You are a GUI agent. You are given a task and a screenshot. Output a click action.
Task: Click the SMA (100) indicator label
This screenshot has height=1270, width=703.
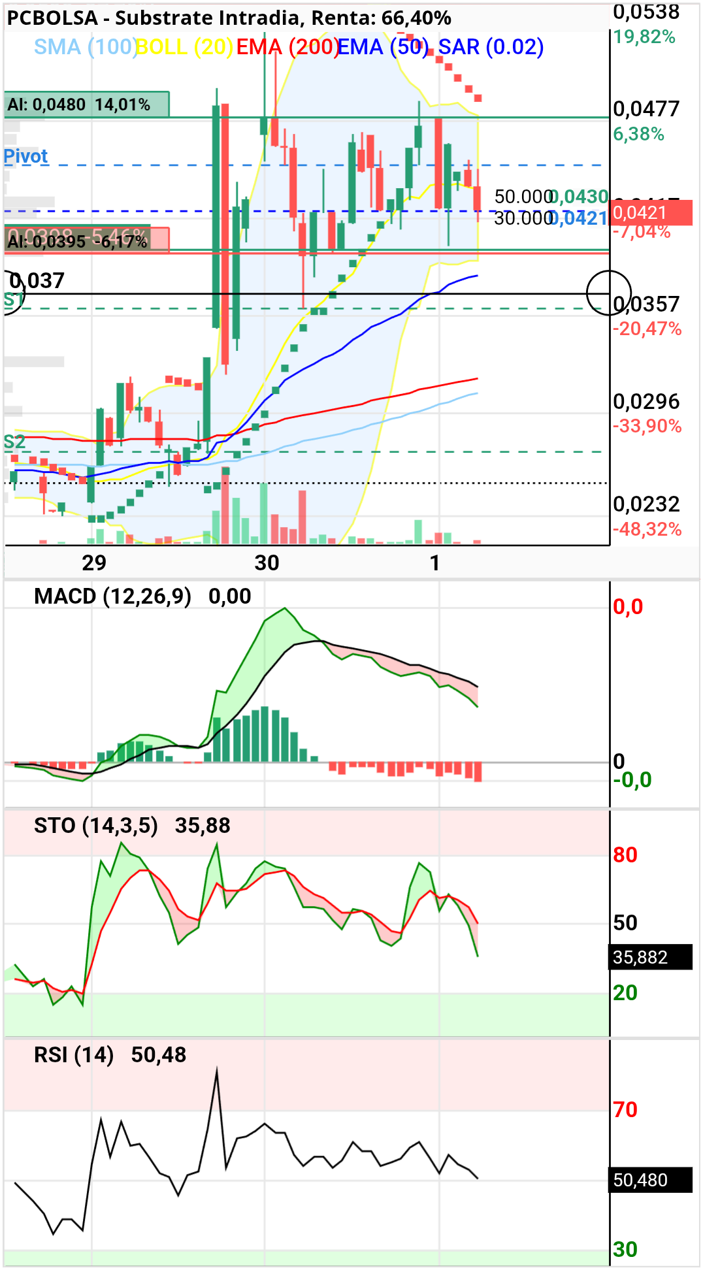tap(85, 47)
